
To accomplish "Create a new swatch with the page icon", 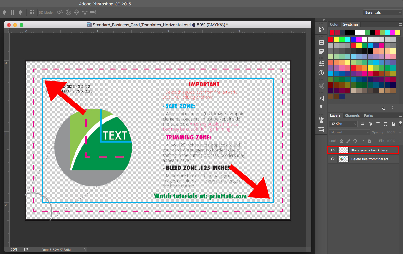I will pos(383,108).
